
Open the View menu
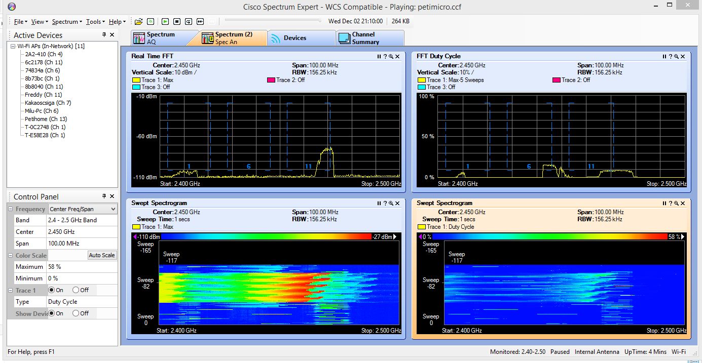(x=40, y=22)
